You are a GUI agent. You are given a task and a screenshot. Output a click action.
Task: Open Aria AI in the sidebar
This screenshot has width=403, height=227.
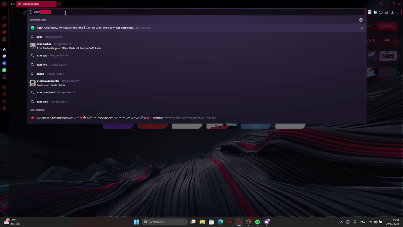4,49
